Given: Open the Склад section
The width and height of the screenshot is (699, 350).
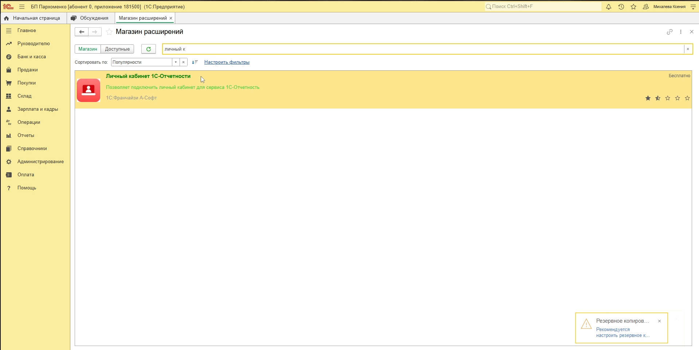Looking at the screenshot, I should (35, 96).
